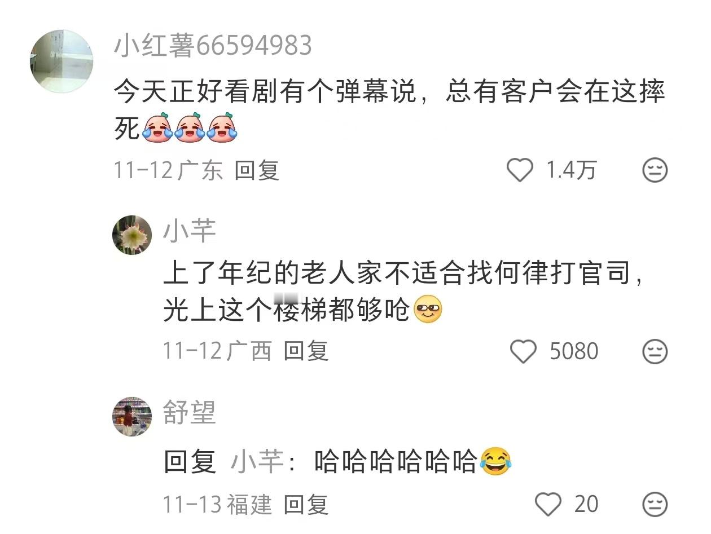
Task: Like the comment with 1.4万 likes
Action: click(520, 170)
